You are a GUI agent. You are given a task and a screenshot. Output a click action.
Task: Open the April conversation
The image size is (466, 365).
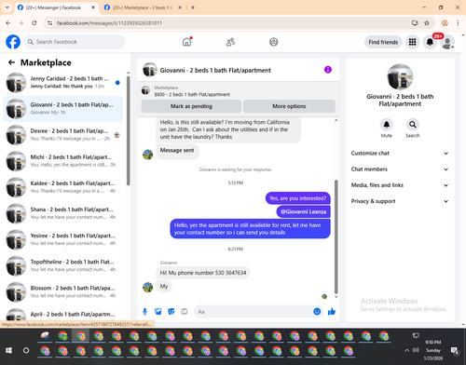[62, 315]
